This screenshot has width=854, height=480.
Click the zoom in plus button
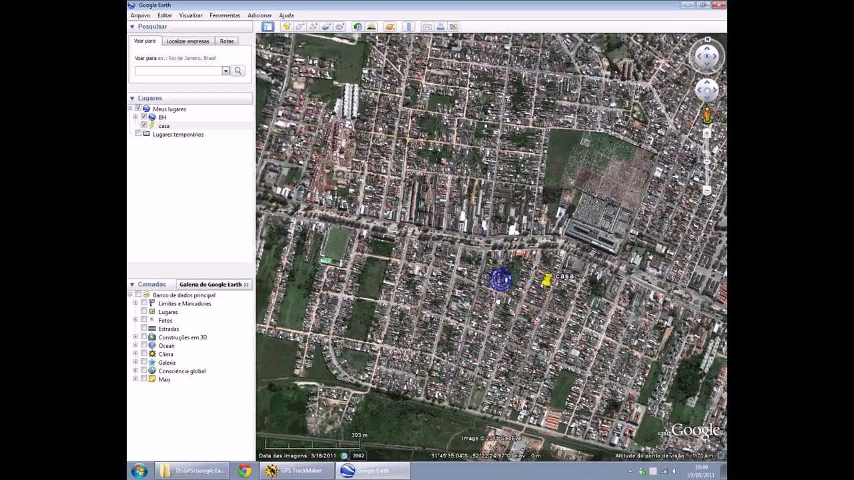click(x=707, y=133)
